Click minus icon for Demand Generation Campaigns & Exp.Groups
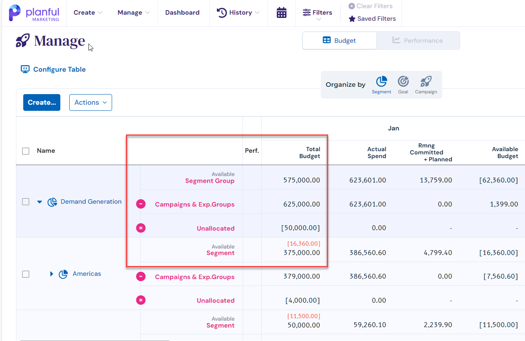Viewport: 525px width, 341px height. [141, 204]
